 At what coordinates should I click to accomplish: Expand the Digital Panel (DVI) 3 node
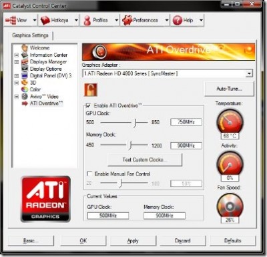[17, 76]
